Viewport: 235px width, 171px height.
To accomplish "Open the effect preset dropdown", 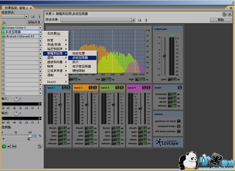I will (x=133, y=20).
